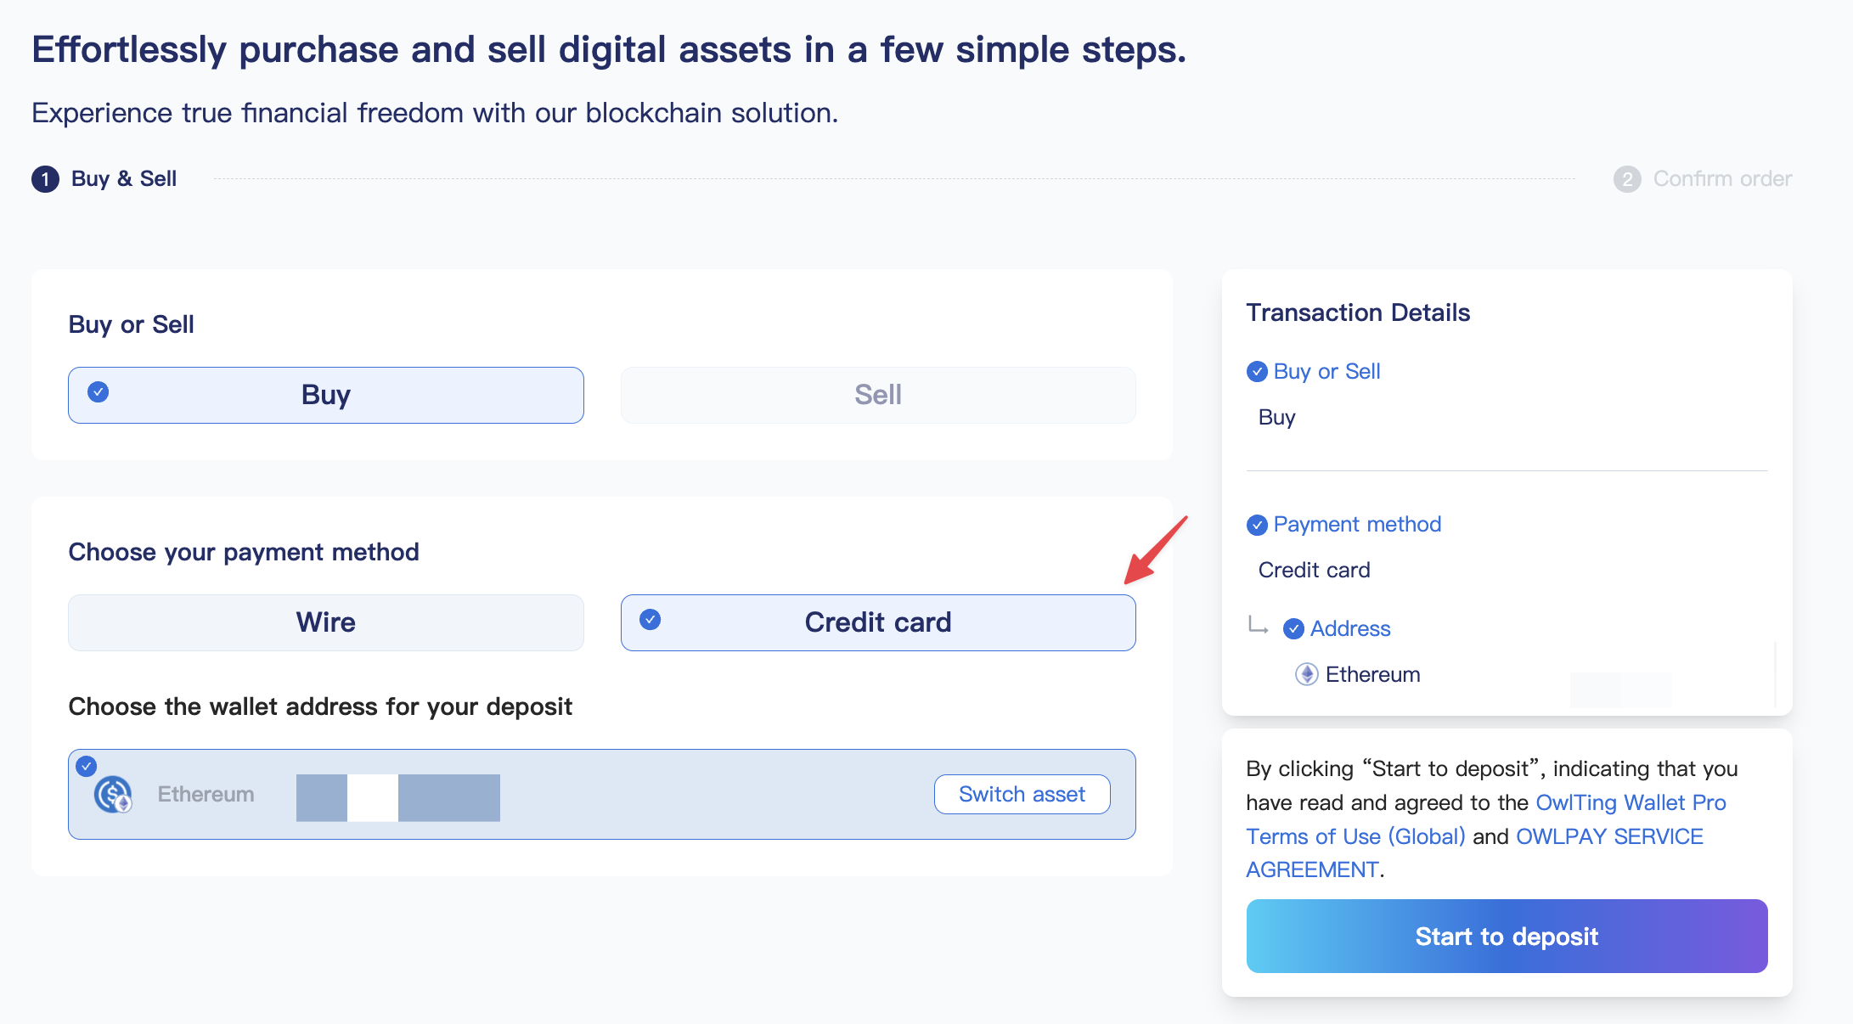This screenshot has width=1853, height=1024.
Task: Choose Credit card as payment method
Action: click(x=878, y=622)
